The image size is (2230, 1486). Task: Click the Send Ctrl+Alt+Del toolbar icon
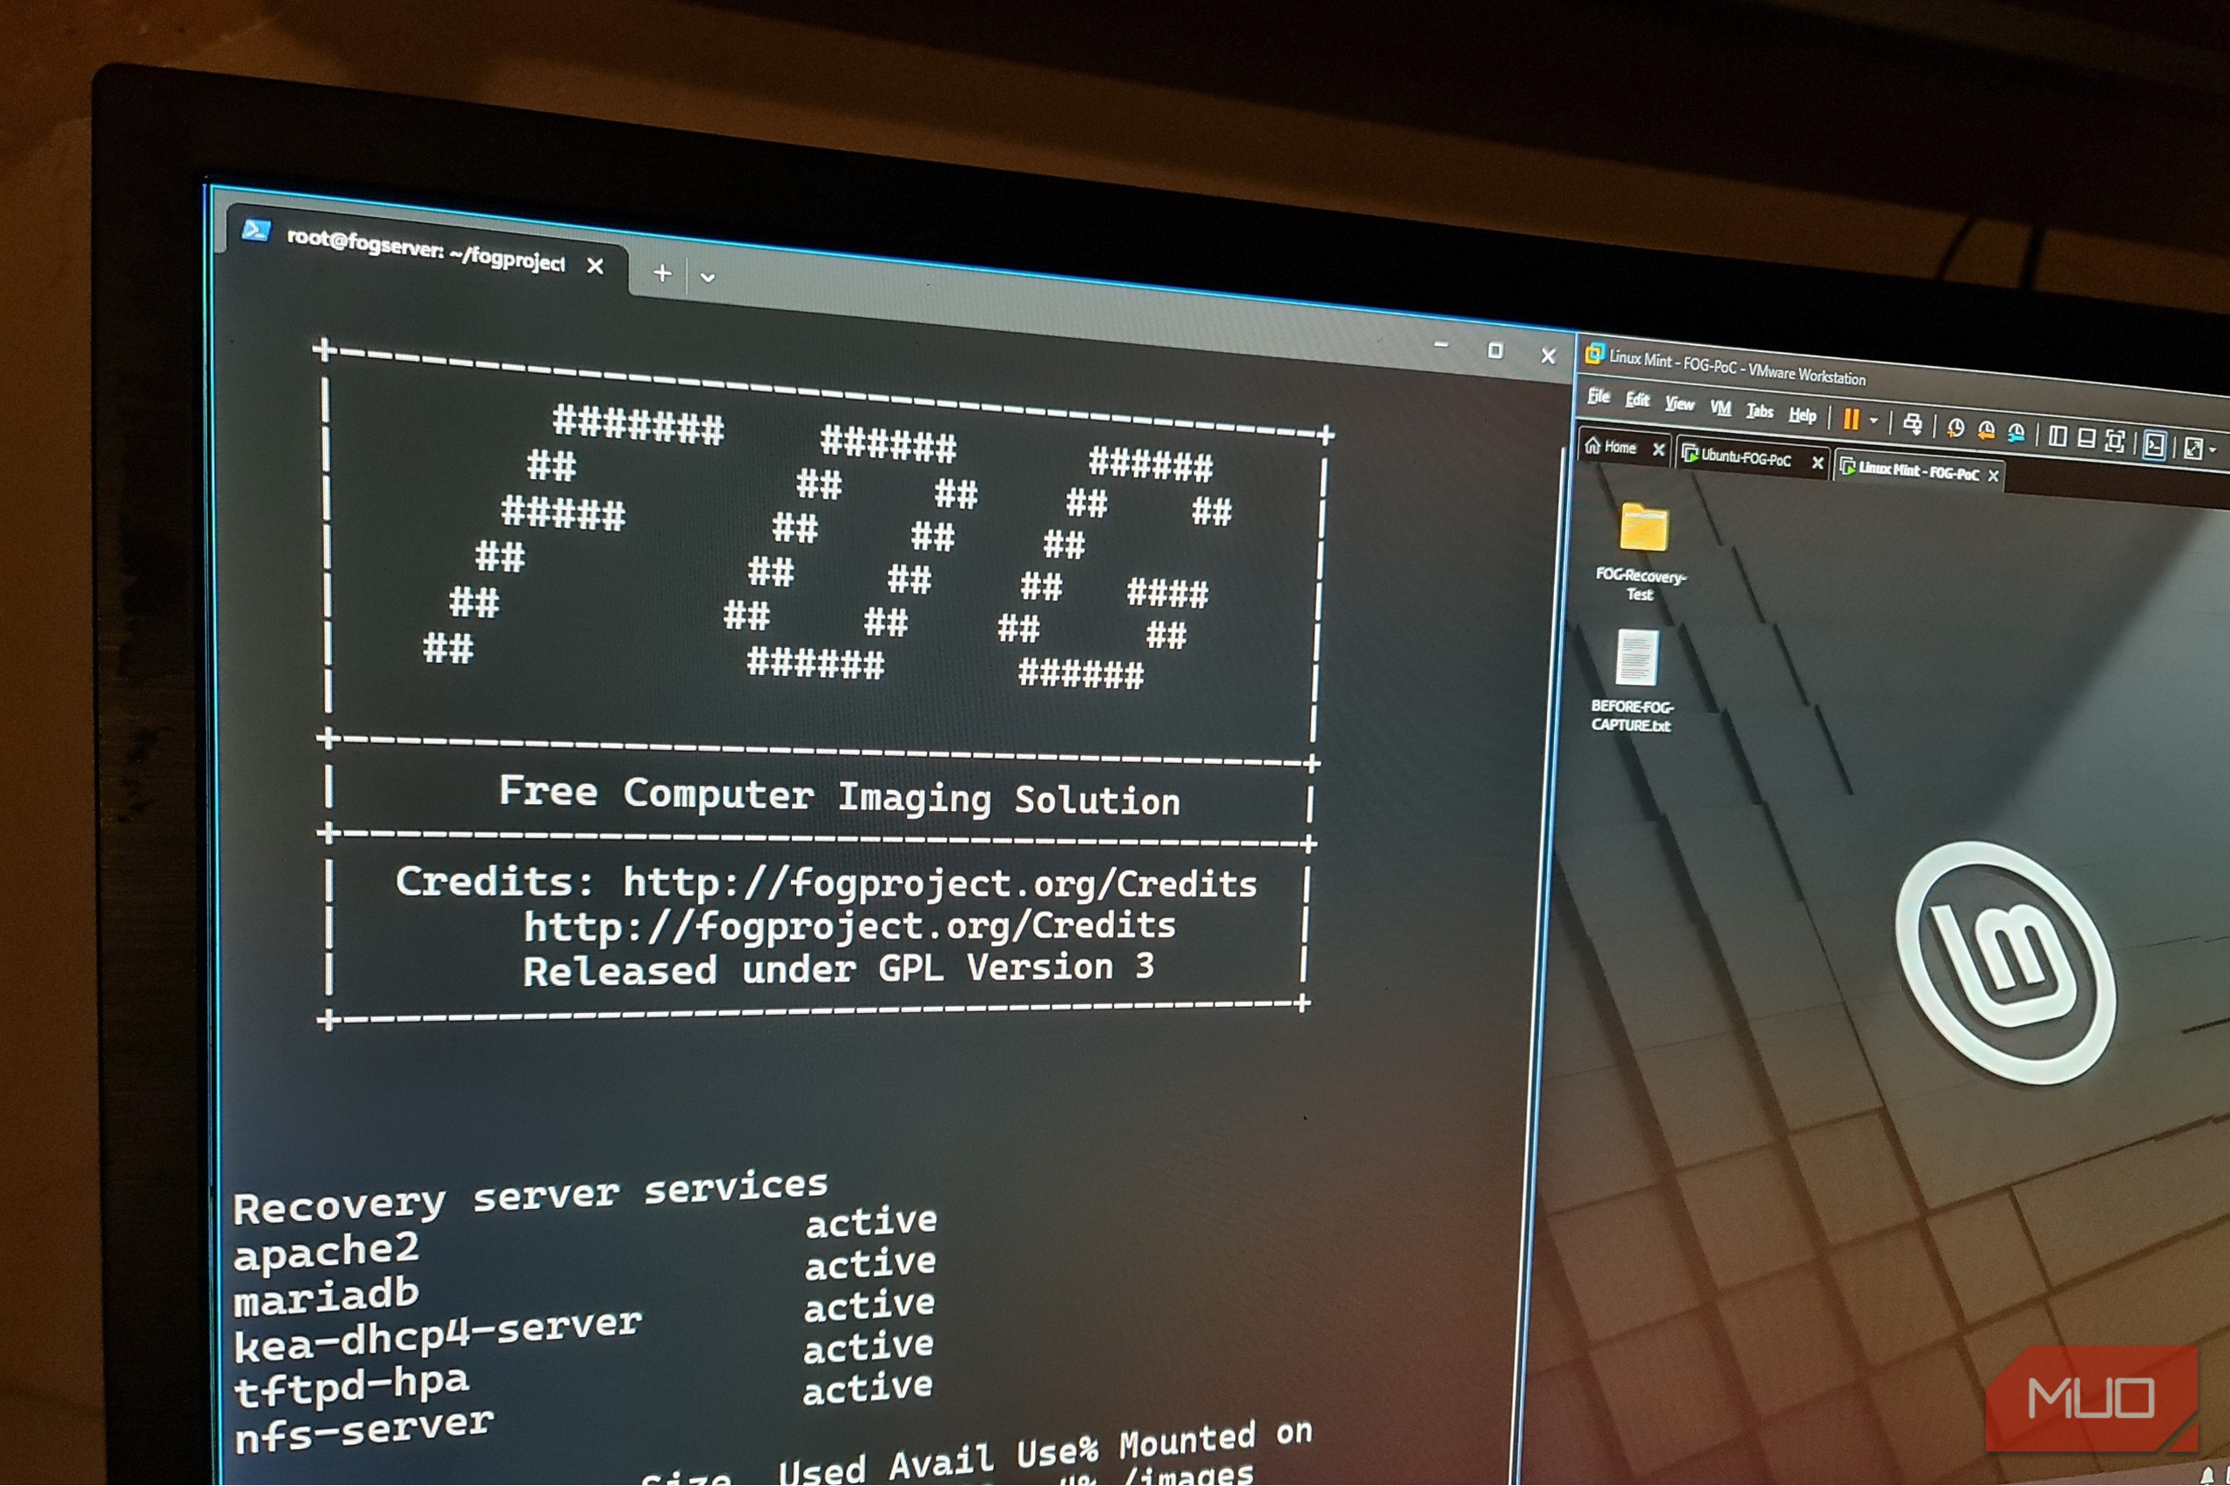1913,424
